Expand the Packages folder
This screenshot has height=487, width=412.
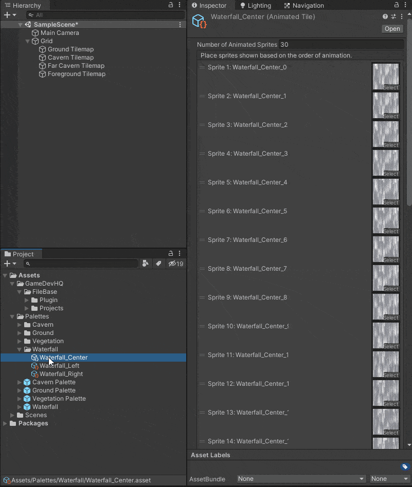(5, 423)
